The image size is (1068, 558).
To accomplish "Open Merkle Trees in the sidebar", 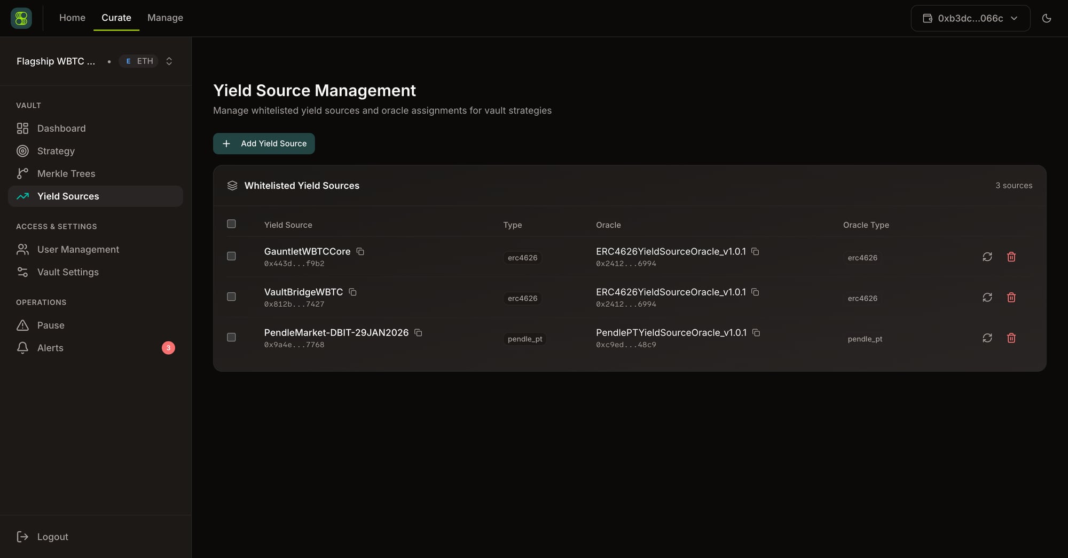I will coord(96,173).
